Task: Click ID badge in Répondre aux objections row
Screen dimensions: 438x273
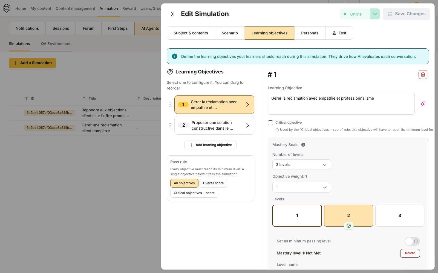Action: click(x=49, y=113)
